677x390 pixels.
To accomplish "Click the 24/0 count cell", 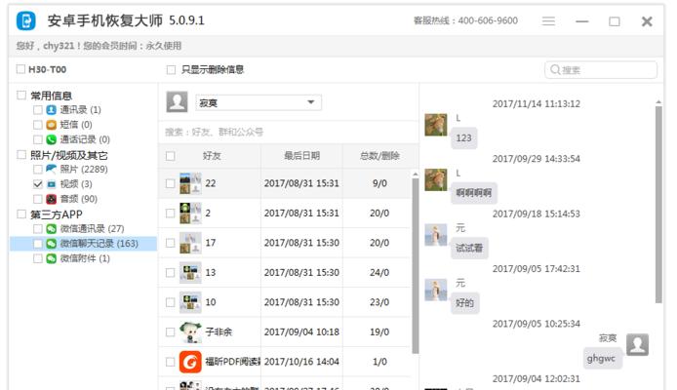I will coord(379,273).
